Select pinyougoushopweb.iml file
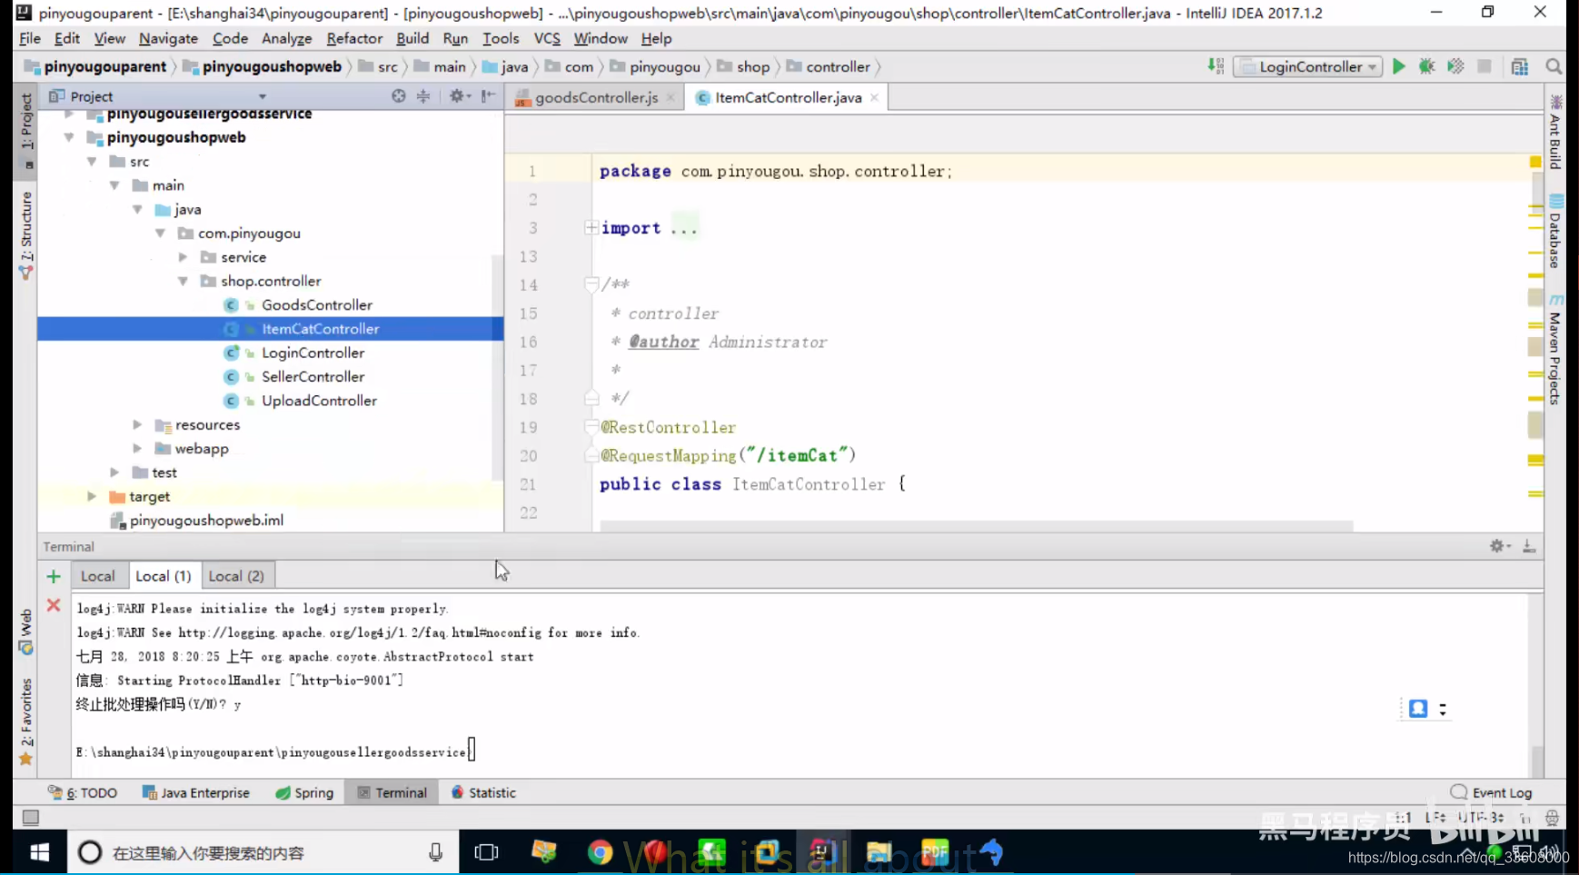This screenshot has width=1579, height=875. [x=206, y=521]
